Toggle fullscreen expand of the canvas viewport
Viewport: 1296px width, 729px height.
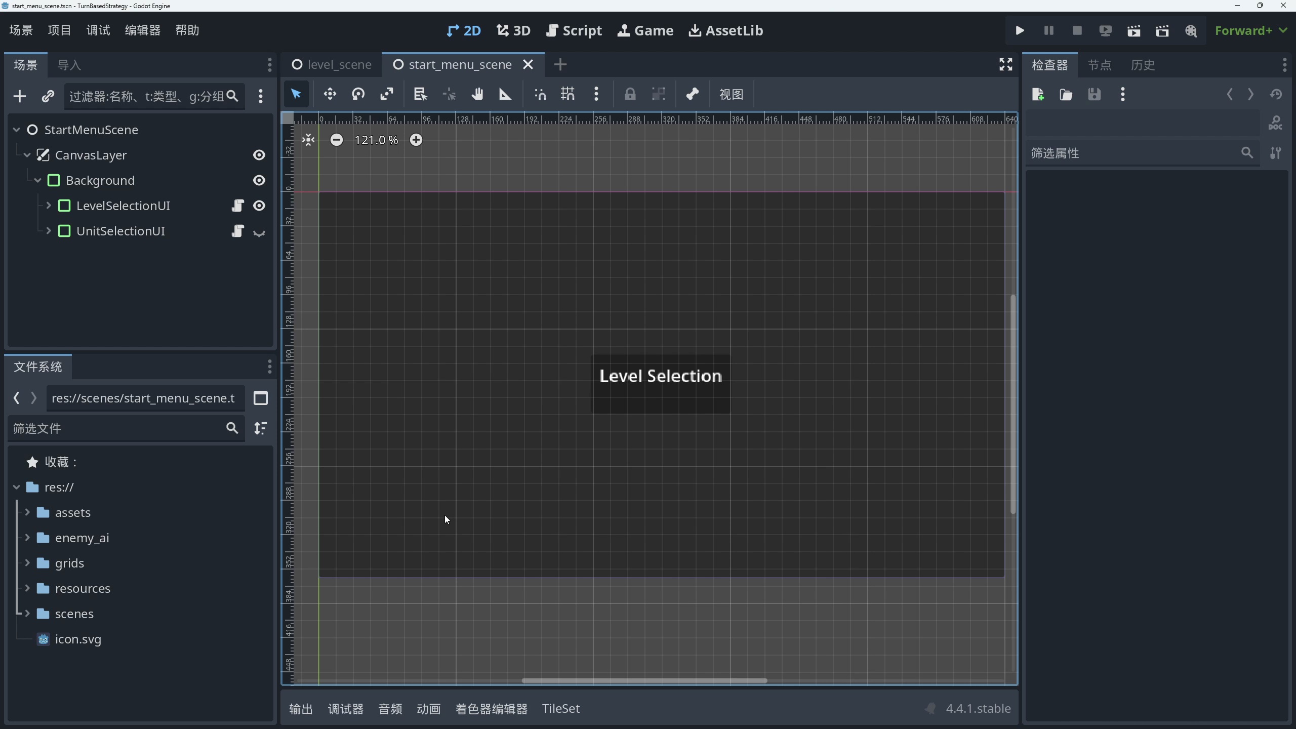(1005, 64)
